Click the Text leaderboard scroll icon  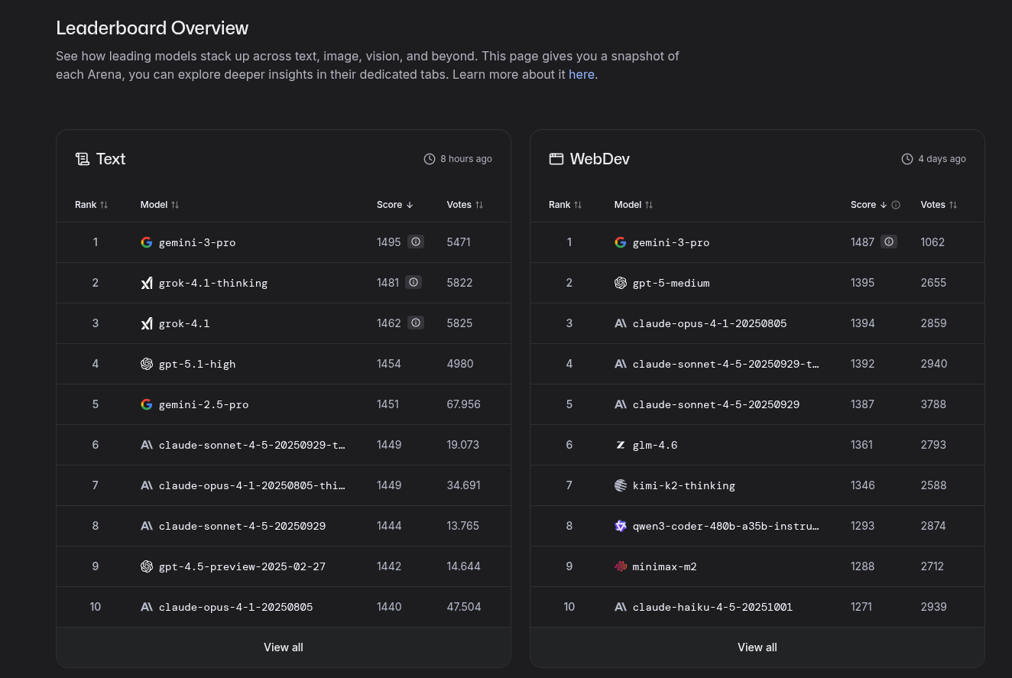(x=83, y=159)
